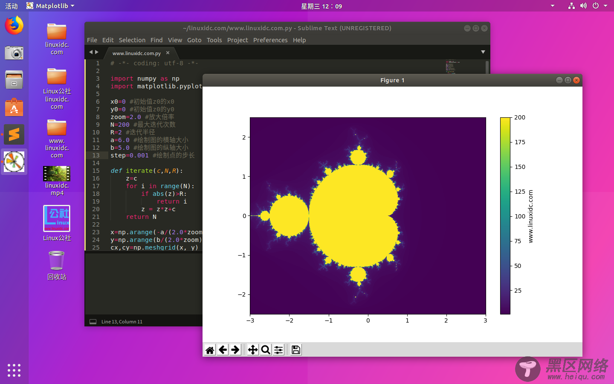Show all applications grid

(x=14, y=370)
